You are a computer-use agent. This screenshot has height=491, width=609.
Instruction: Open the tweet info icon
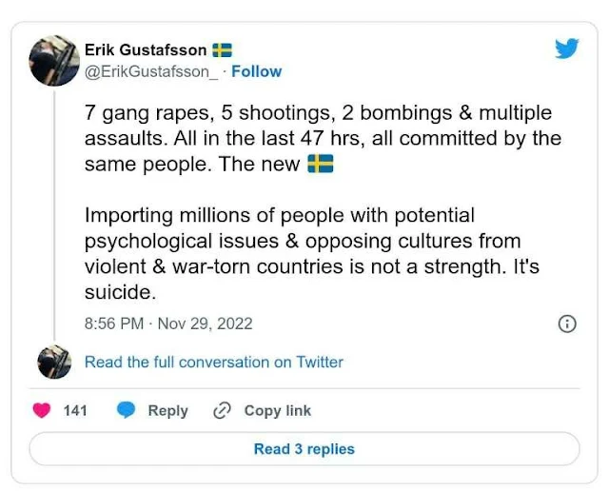(567, 324)
